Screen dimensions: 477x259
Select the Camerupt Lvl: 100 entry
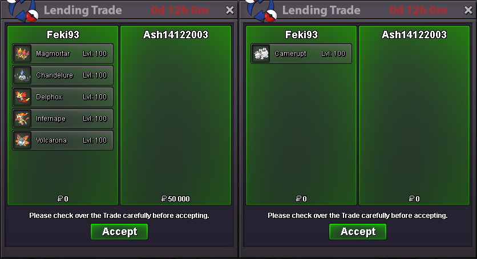[x=301, y=54]
